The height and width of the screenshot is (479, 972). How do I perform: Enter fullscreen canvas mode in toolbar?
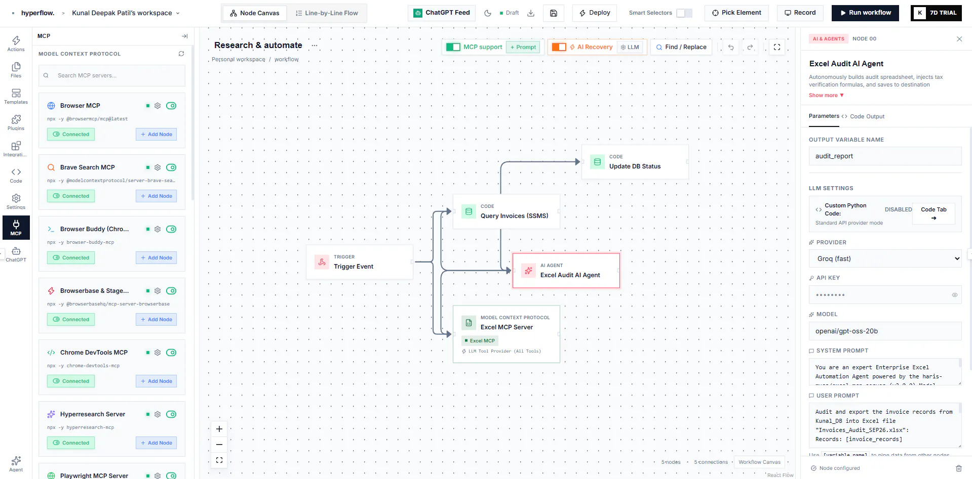pyautogui.click(x=777, y=47)
